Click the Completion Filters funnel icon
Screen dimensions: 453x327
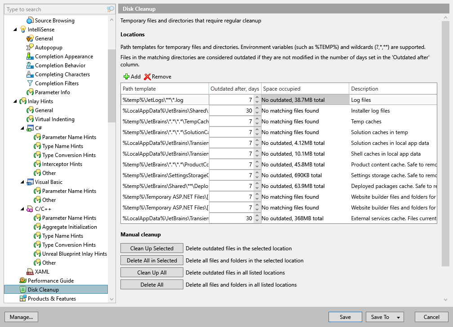point(30,83)
